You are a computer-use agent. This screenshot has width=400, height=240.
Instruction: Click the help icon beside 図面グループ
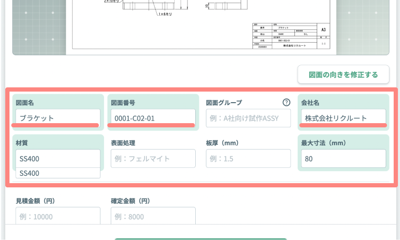tap(287, 103)
